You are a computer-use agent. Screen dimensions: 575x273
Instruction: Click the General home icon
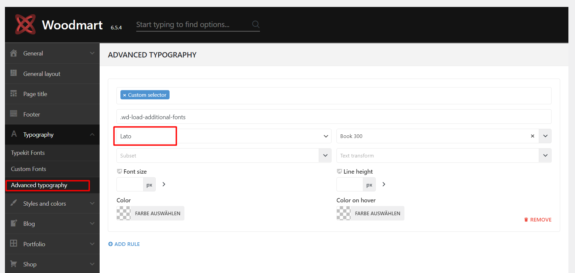[14, 53]
